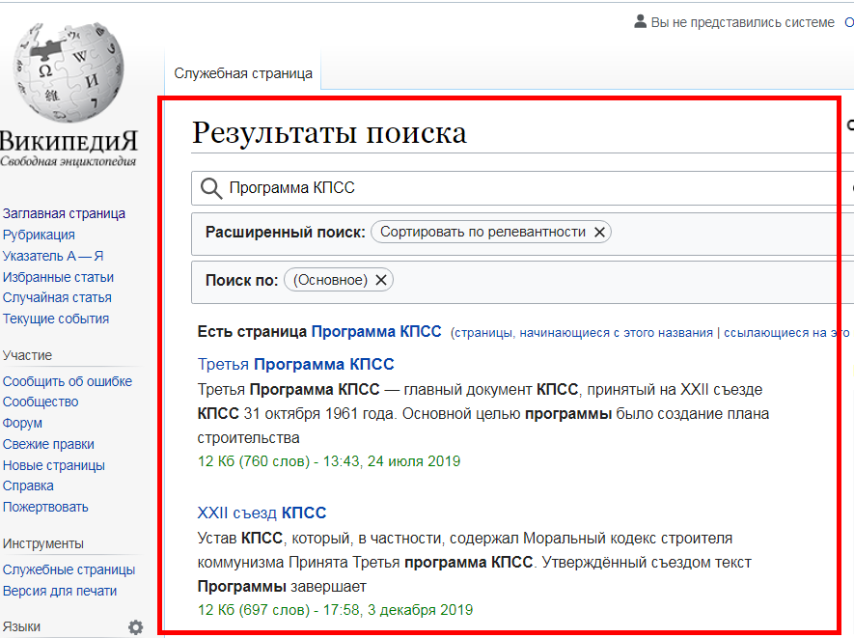Remove the 'Сортировать по релевантности' filter
This screenshot has width=854, height=638.
coord(599,232)
